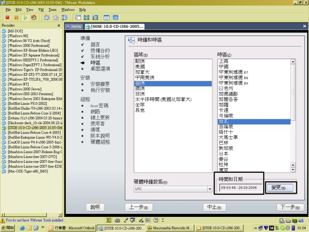Power off the VM with the red stop icon
The height and width of the screenshot is (232, 309).
[x=7, y=17]
